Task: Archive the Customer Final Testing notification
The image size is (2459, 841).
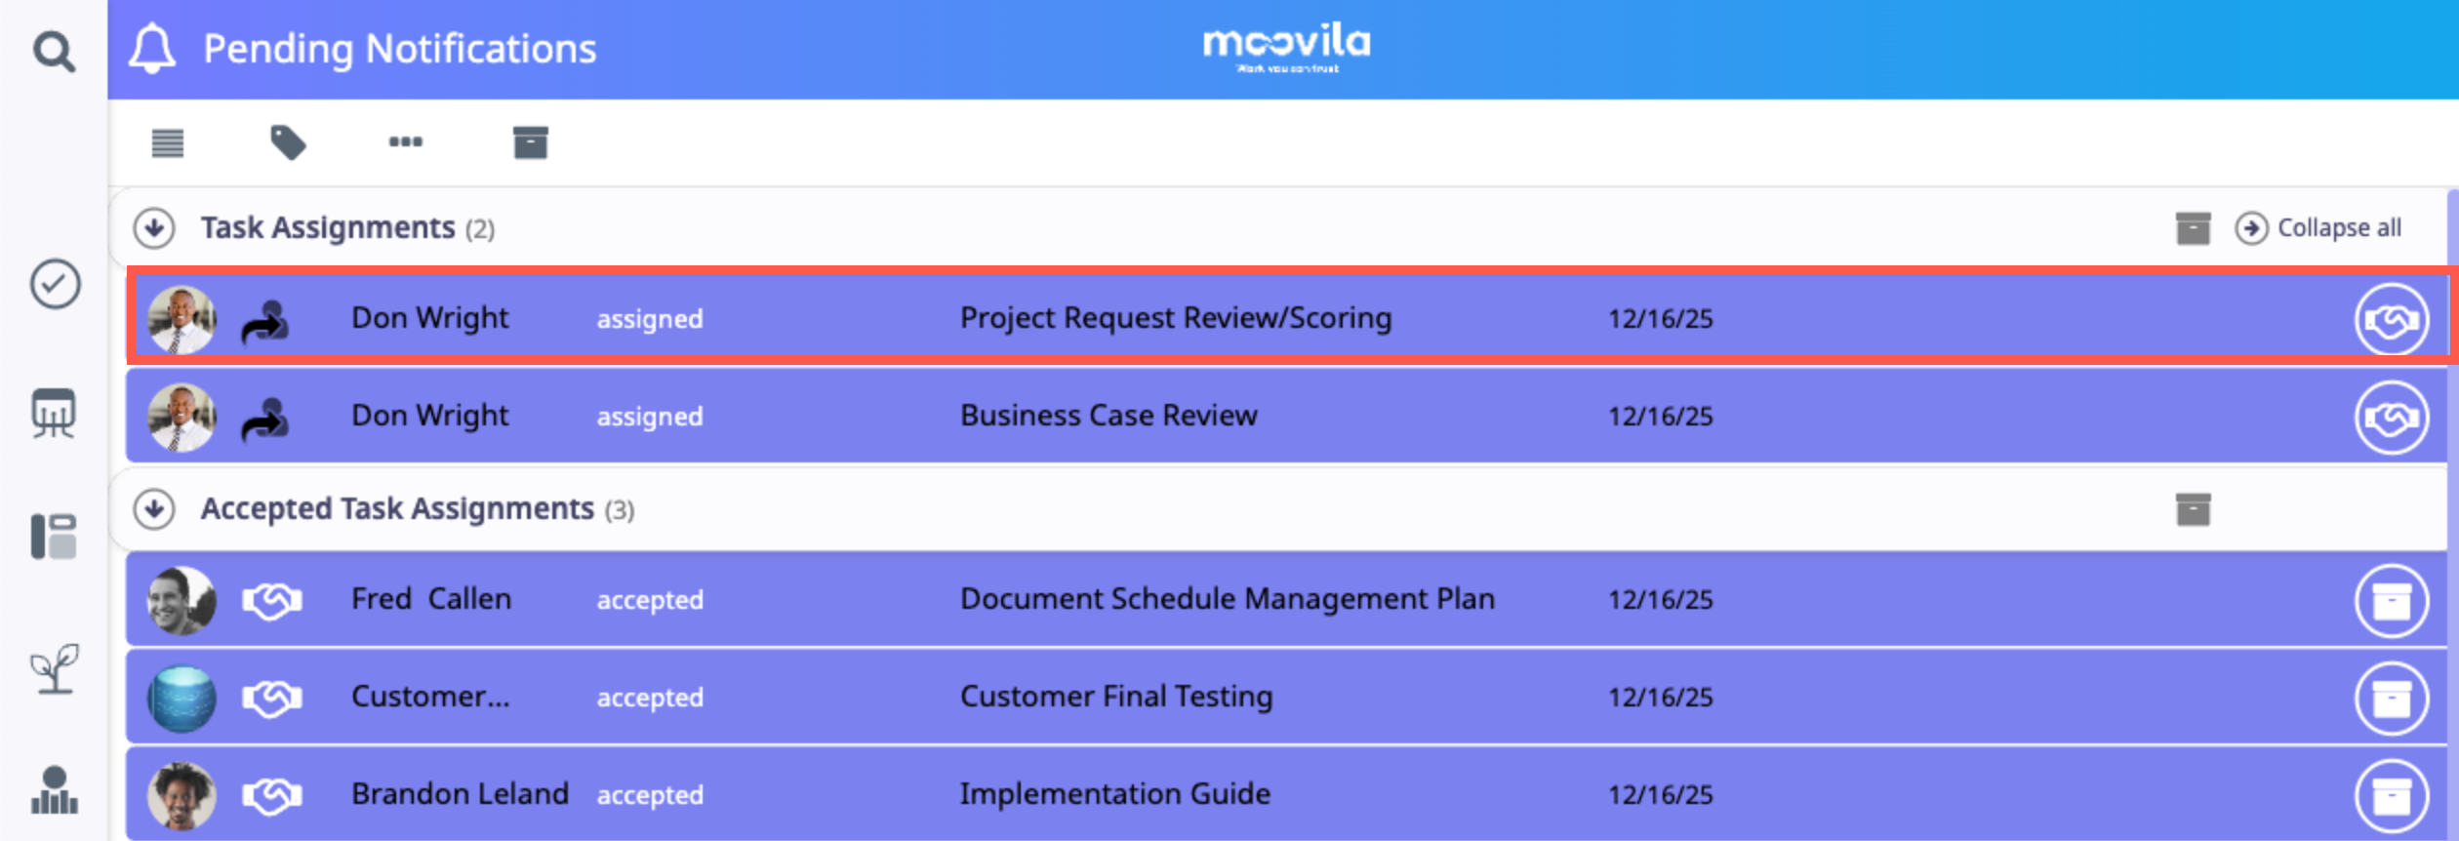Action: click(x=2391, y=698)
